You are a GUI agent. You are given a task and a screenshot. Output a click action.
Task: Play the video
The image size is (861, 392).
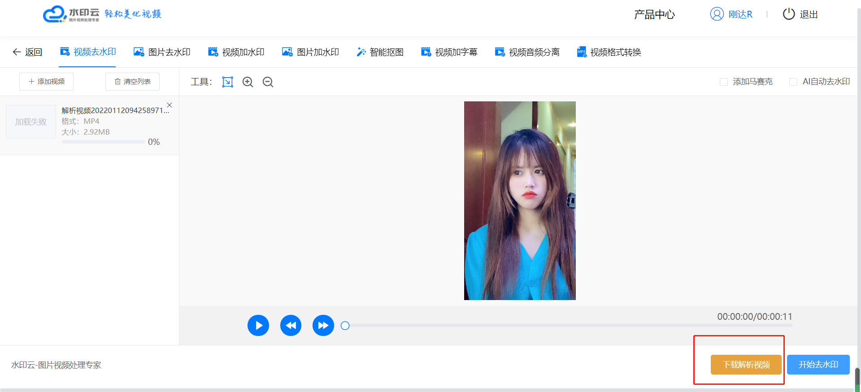258,325
